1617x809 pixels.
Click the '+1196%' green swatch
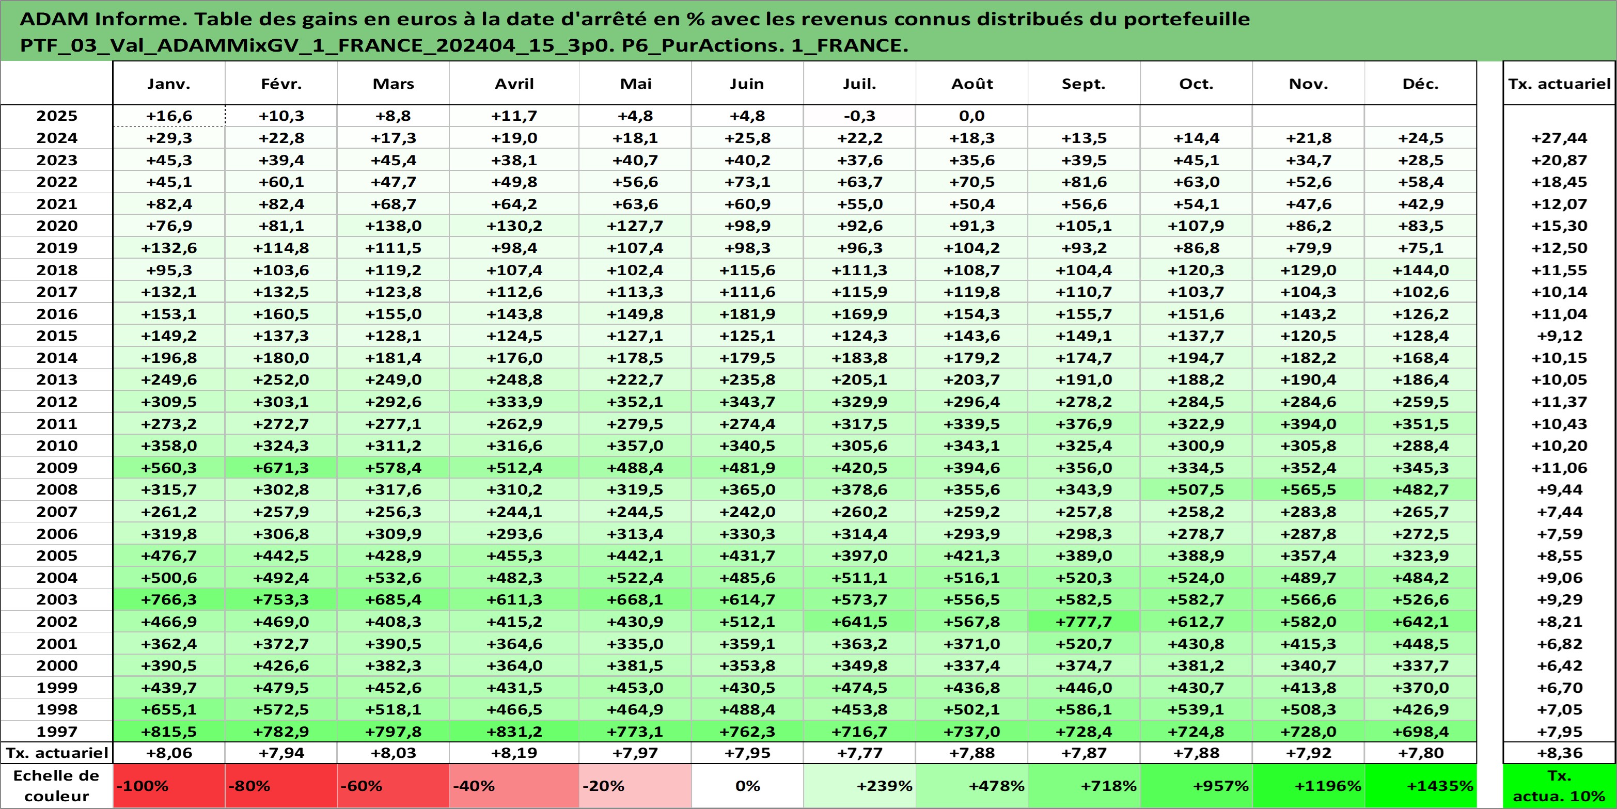point(1309,786)
